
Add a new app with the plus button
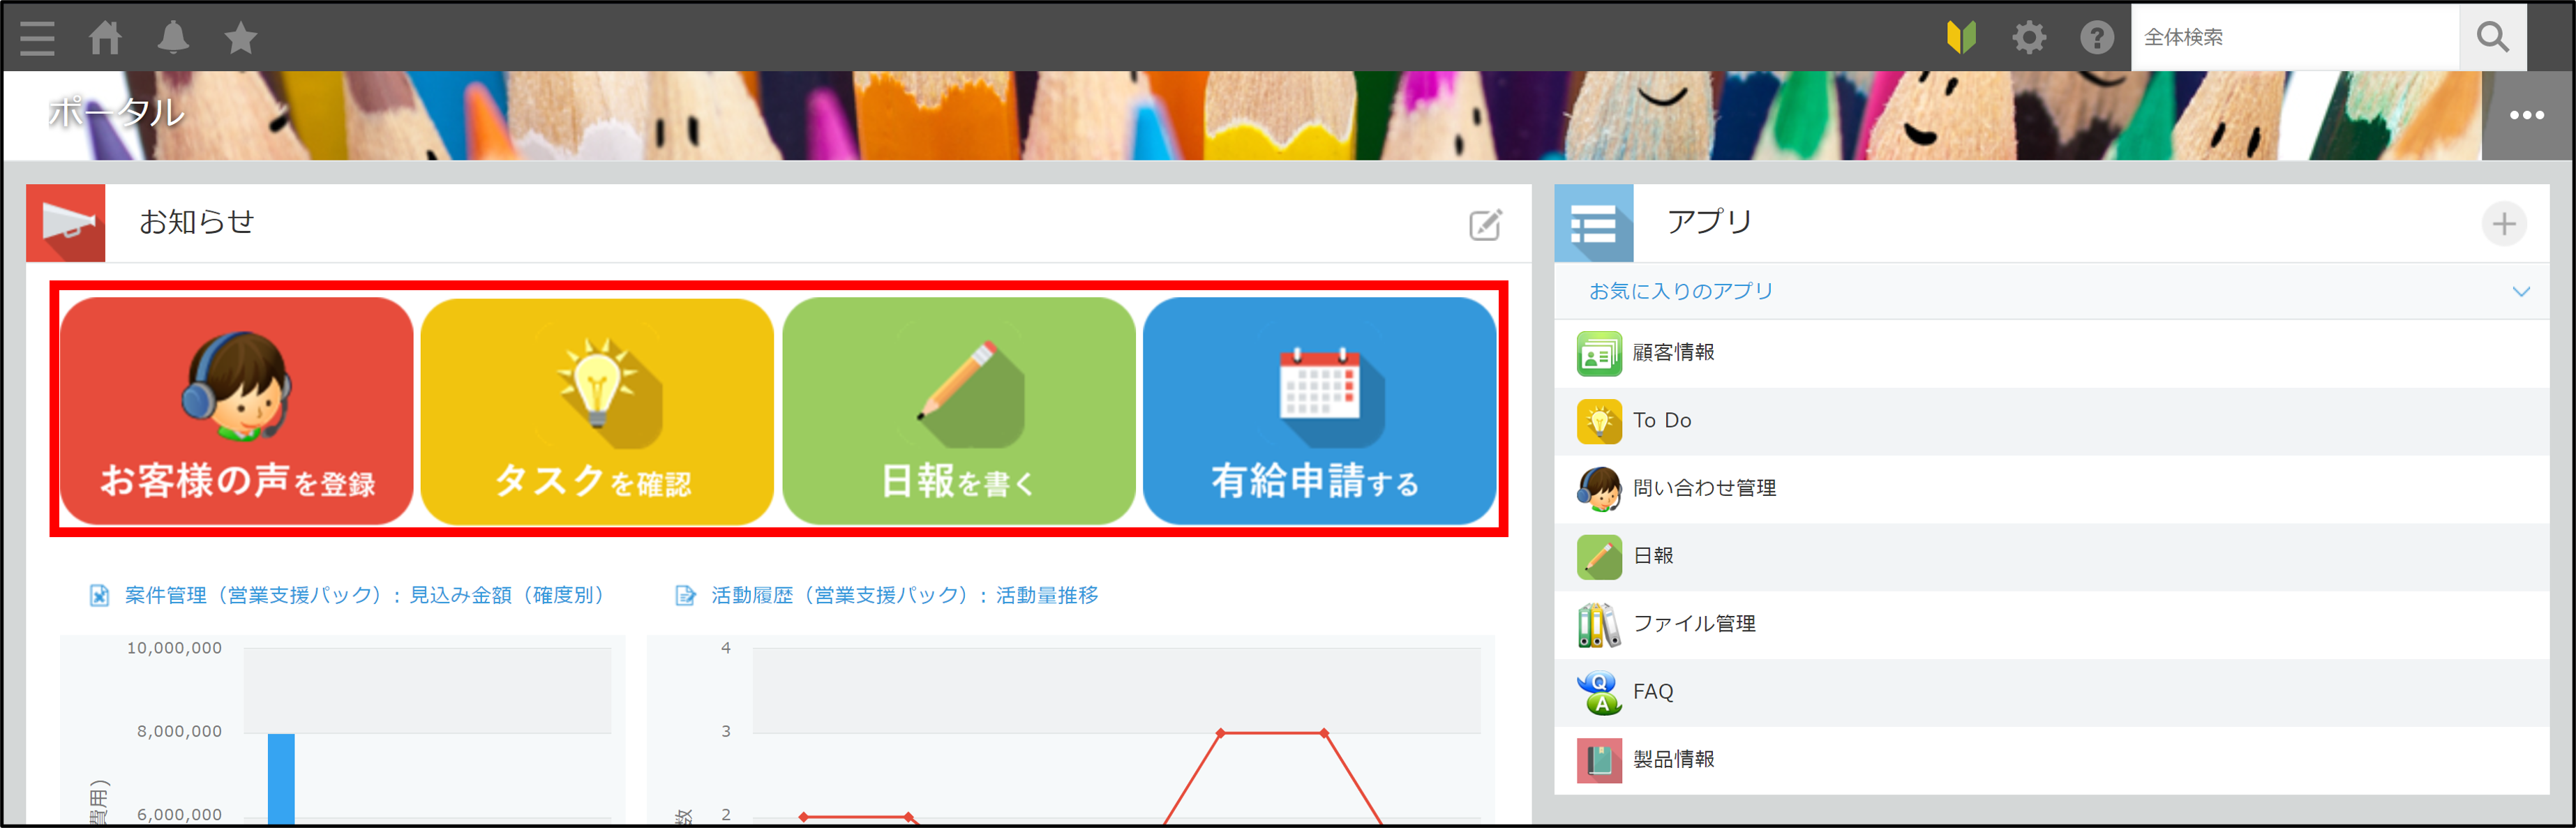pyautogui.click(x=2504, y=224)
